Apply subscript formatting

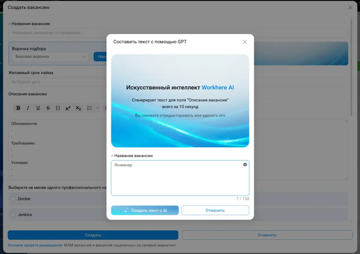[x=78, y=108]
